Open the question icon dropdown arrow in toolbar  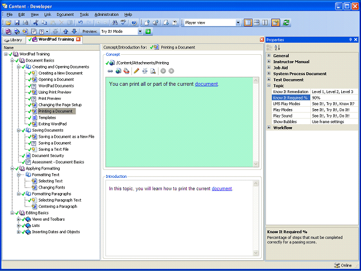tap(47, 32)
